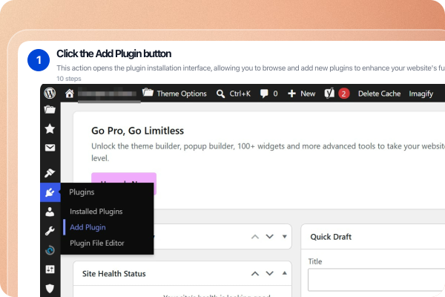Expand the widget above Site Health
The height and width of the screenshot is (297, 445).
tap(284, 236)
